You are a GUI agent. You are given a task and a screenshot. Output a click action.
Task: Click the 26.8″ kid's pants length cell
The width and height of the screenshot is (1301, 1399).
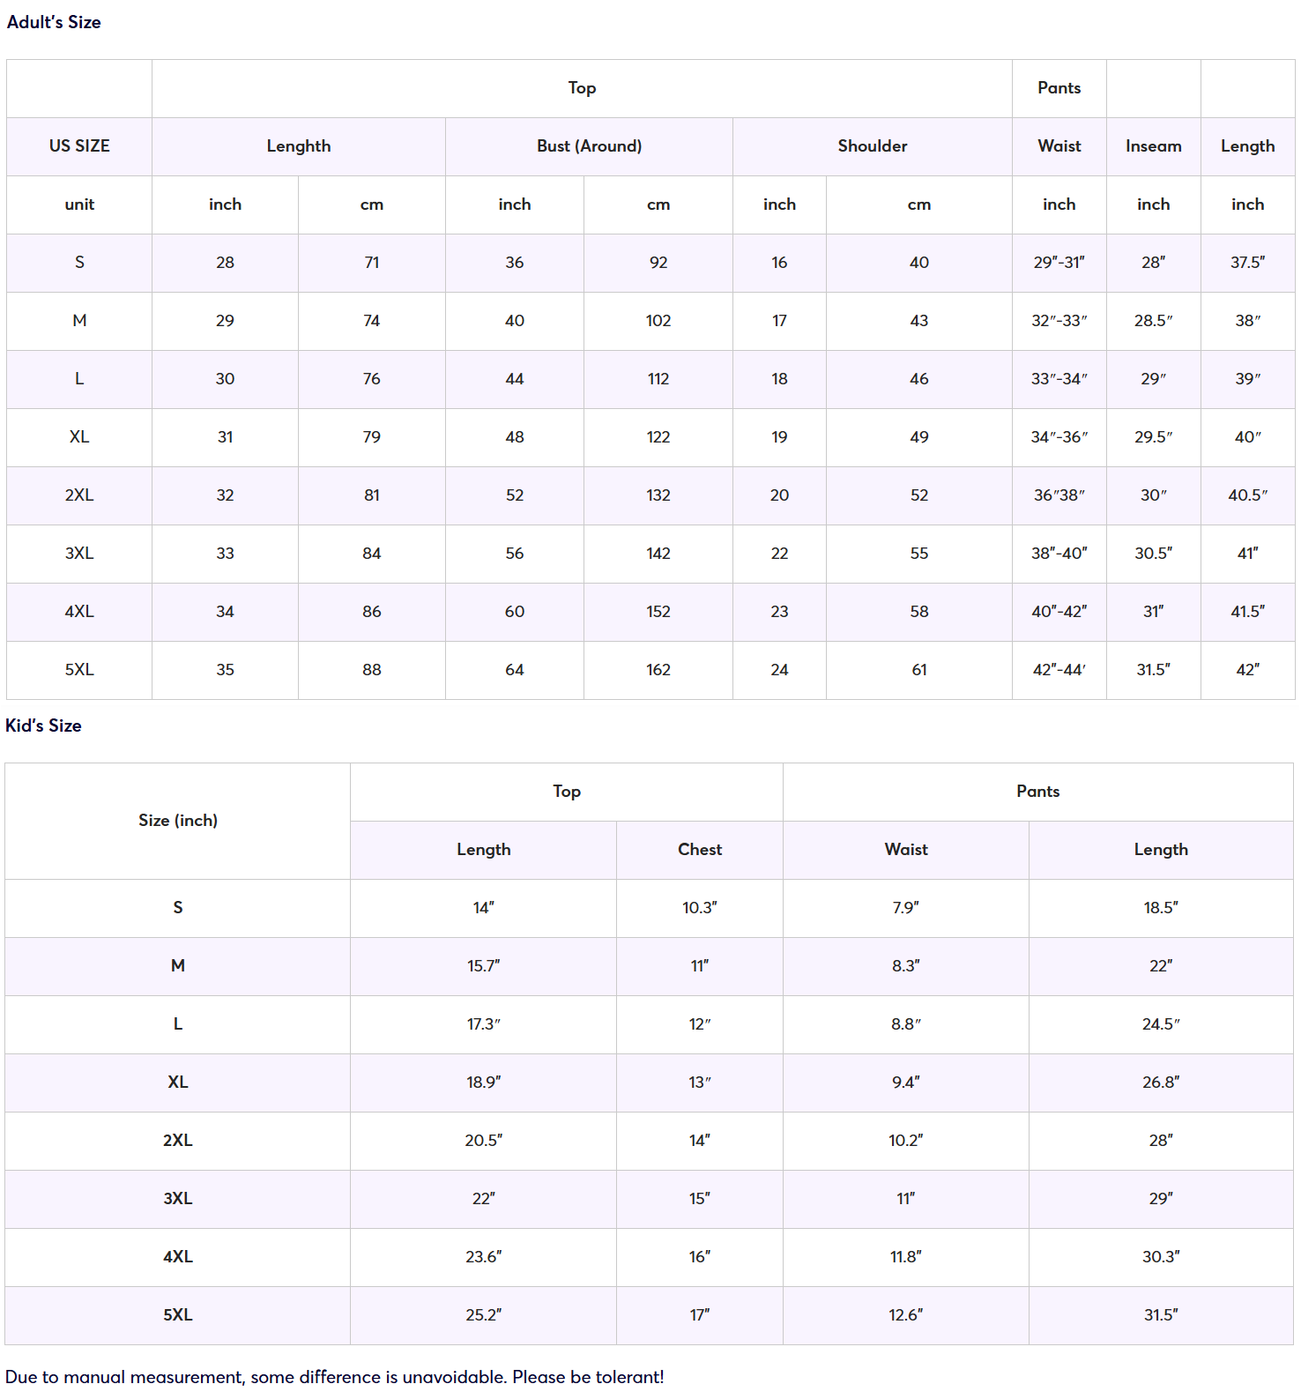coord(1160,1083)
